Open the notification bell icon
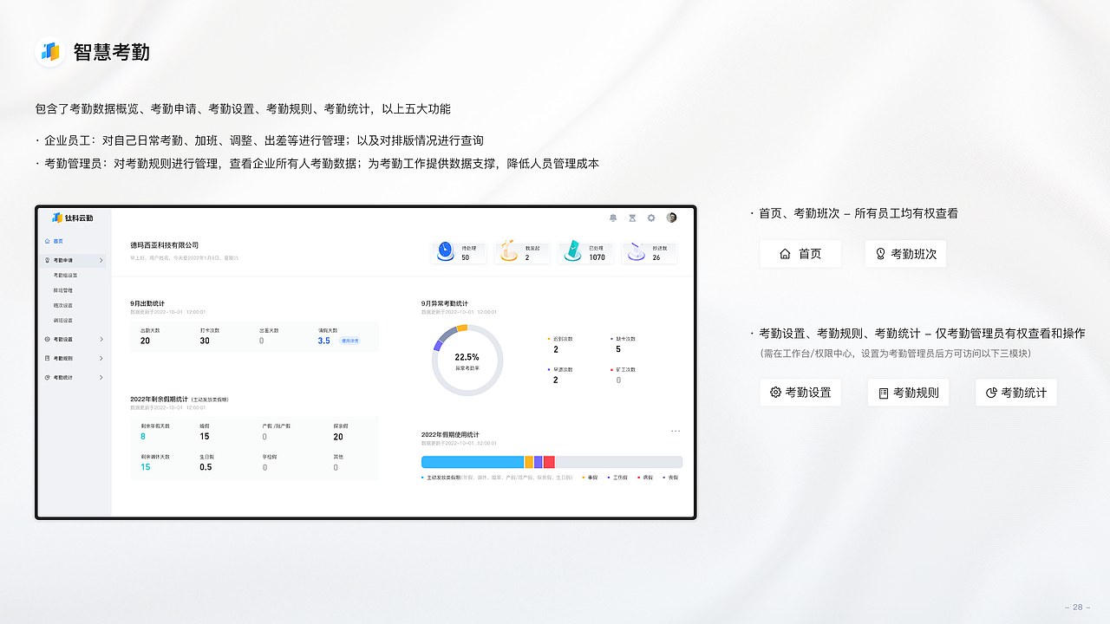Screen dimensions: 1110x624 (613, 218)
